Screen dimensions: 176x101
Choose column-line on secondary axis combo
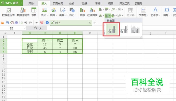point(124,29)
